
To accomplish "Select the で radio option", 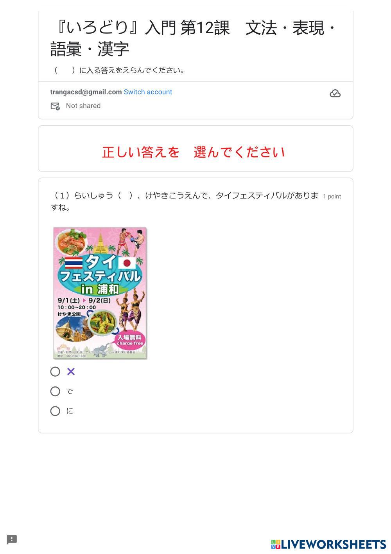I will pos(55,391).
